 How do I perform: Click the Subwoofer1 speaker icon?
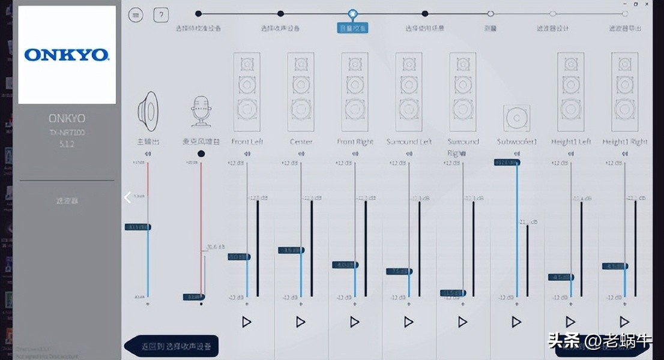pos(516,118)
